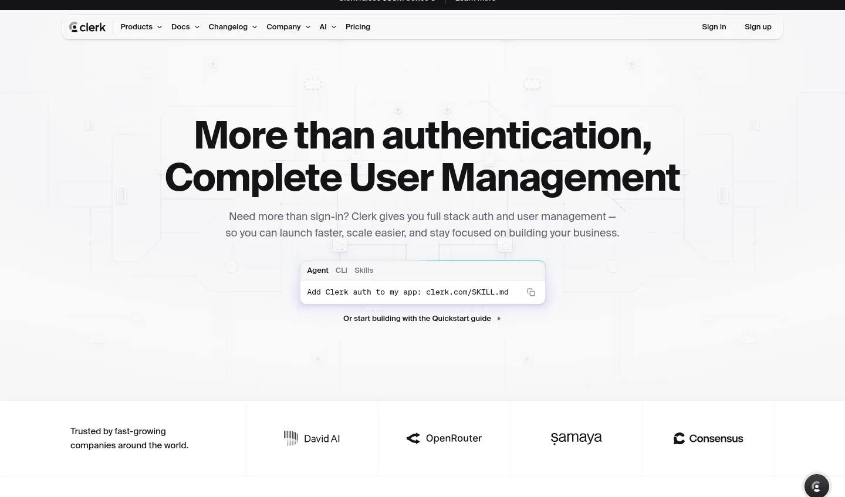Image resolution: width=845 pixels, height=497 pixels.
Task: Open the Company dropdown menu
Action: [288, 27]
